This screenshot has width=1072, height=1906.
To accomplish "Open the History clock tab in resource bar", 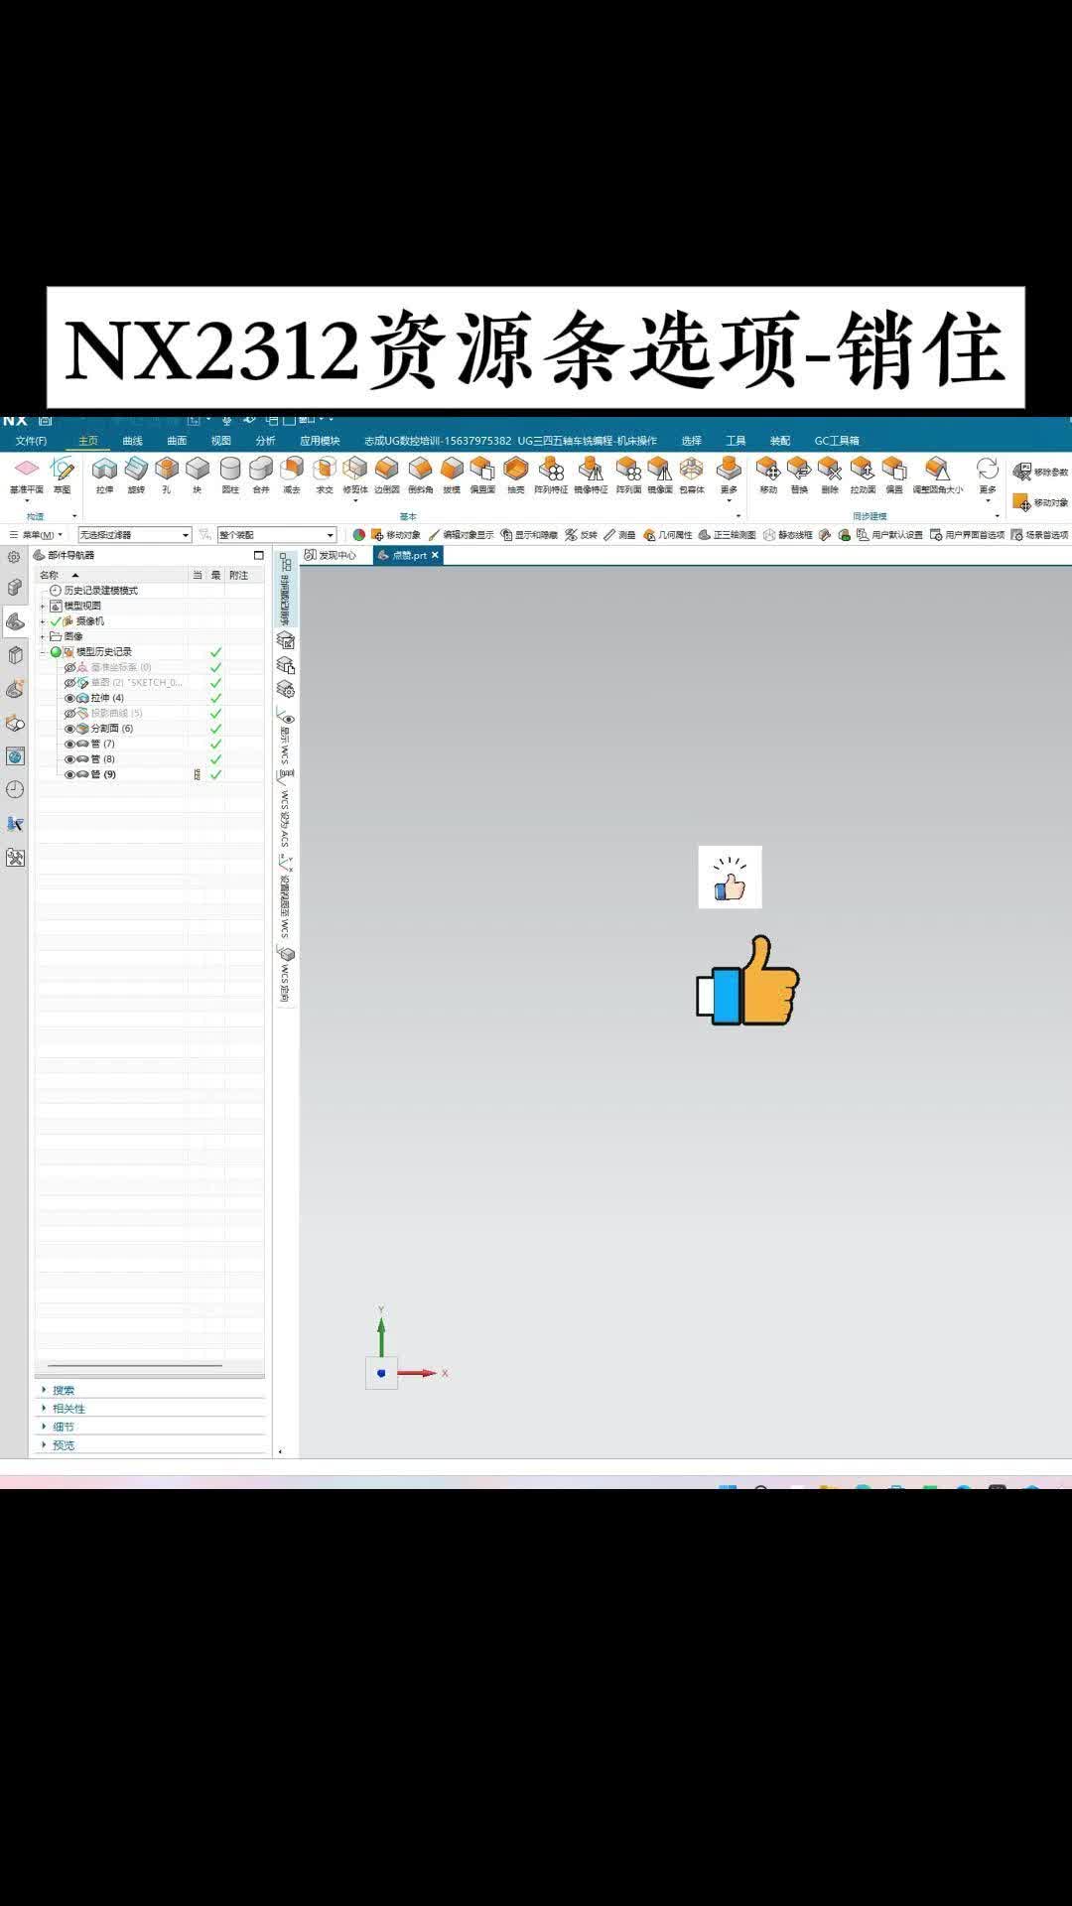I will coord(15,789).
